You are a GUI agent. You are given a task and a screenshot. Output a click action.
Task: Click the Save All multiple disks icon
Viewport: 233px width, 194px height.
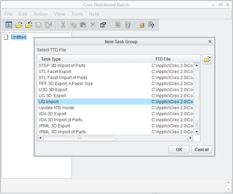[49, 25]
